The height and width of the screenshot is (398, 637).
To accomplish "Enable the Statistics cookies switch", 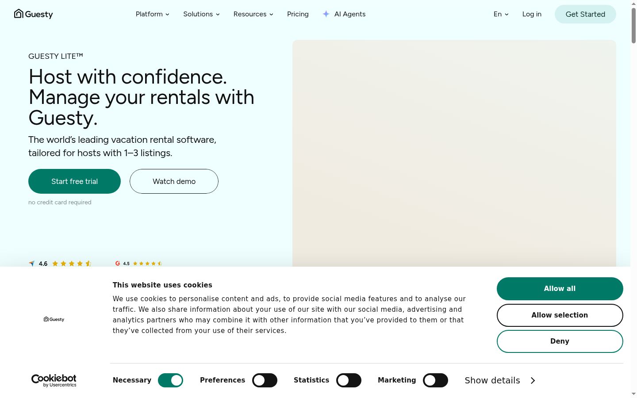I will click(x=349, y=380).
